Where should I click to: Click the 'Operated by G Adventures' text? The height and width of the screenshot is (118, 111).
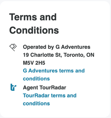pyautogui.click(x=57, y=47)
